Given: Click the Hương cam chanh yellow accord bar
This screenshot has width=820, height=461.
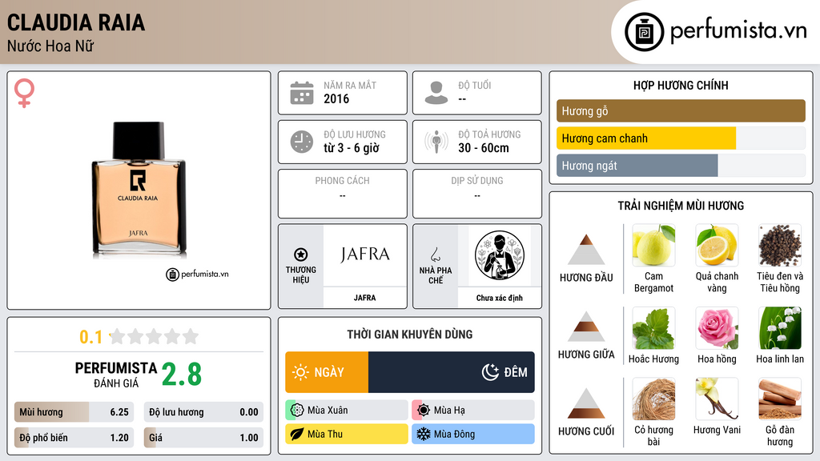Looking at the screenshot, I should (x=646, y=138).
